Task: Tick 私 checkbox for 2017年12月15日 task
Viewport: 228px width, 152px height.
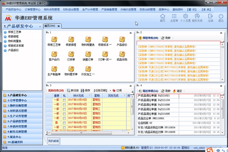Action: (x=64, y=100)
